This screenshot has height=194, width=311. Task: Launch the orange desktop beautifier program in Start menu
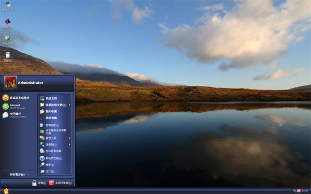16,98
